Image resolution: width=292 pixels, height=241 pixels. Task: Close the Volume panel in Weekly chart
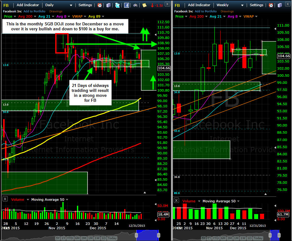176,200
